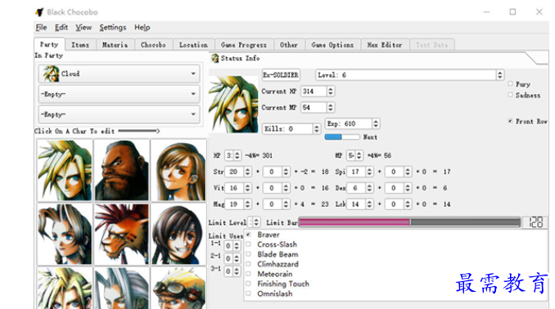Screen dimensions: 555x309
Task: Enable the Omnislash limit checkbox
Action: [x=249, y=293]
